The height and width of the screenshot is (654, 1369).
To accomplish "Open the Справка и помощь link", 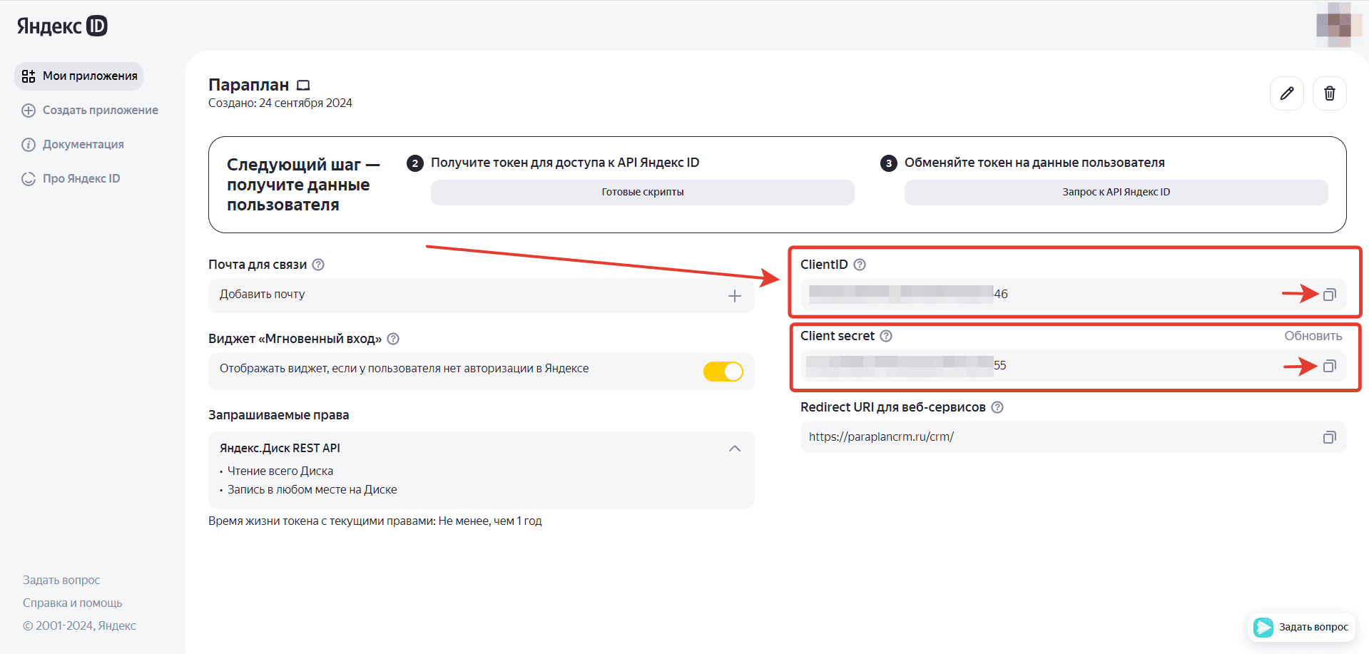I will (x=72, y=603).
